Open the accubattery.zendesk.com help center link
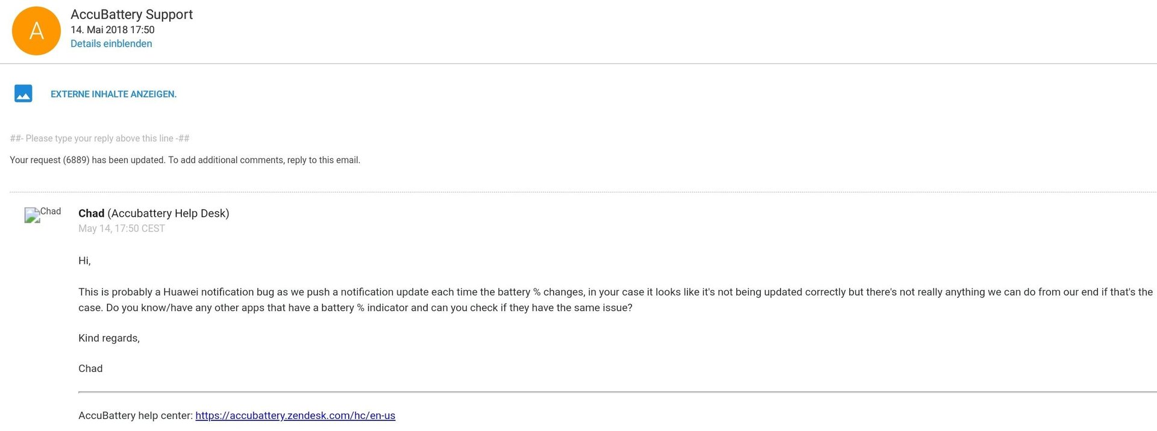This screenshot has width=1157, height=431. (295, 415)
